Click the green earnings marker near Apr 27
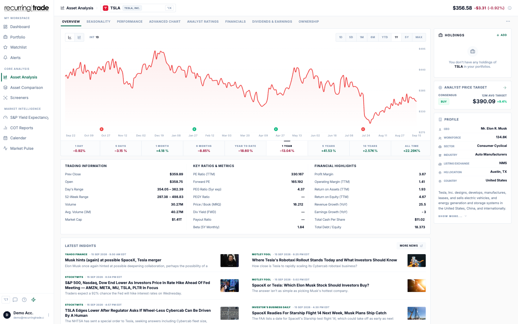 tap(276, 129)
